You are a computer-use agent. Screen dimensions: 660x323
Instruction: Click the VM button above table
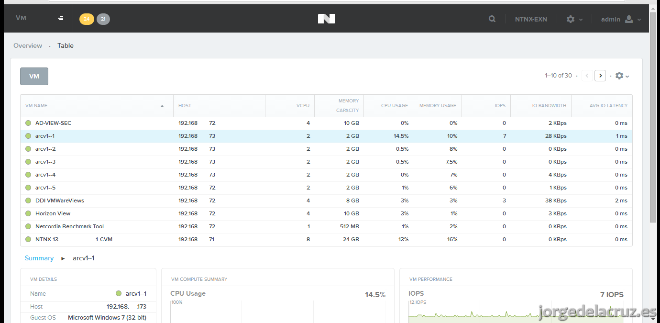(34, 77)
